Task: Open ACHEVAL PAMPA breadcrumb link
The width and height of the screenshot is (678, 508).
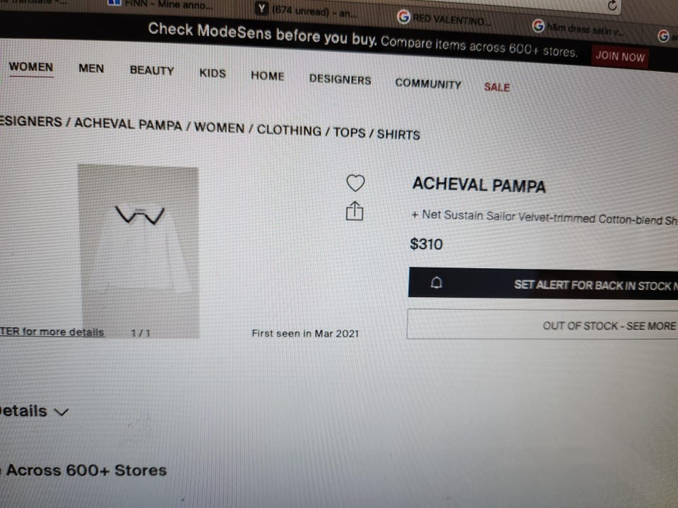Action: pos(128,124)
